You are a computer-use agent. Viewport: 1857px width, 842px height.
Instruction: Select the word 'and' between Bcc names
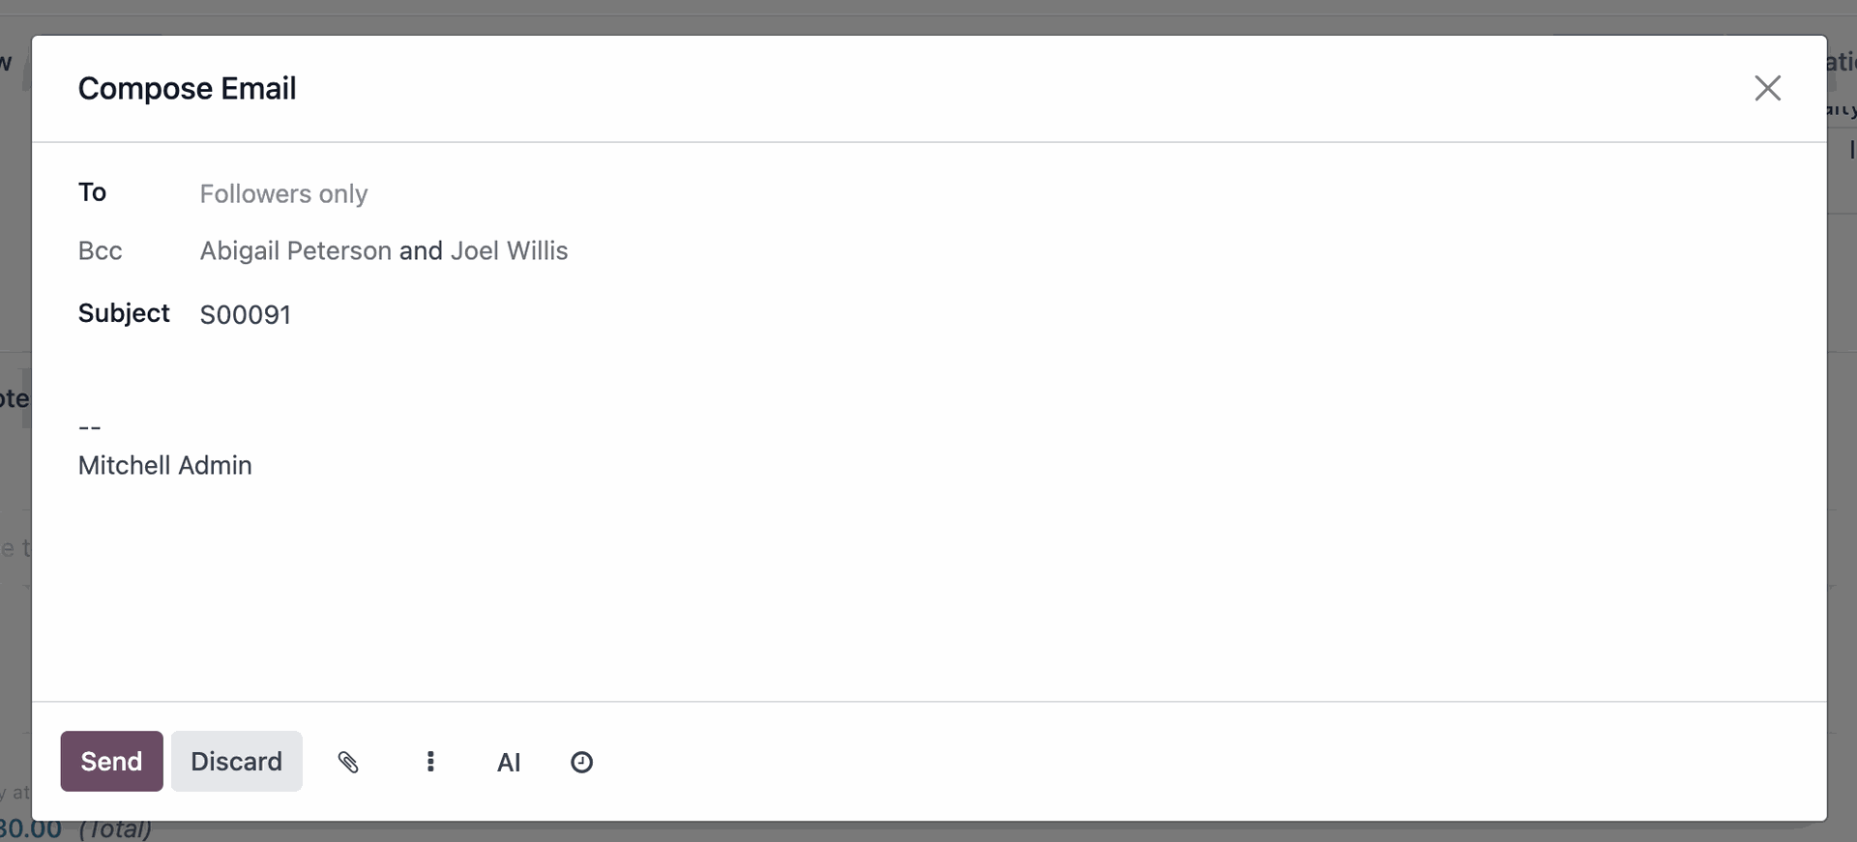click(421, 250)
